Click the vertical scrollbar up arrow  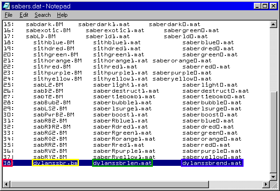coord(273,24)
